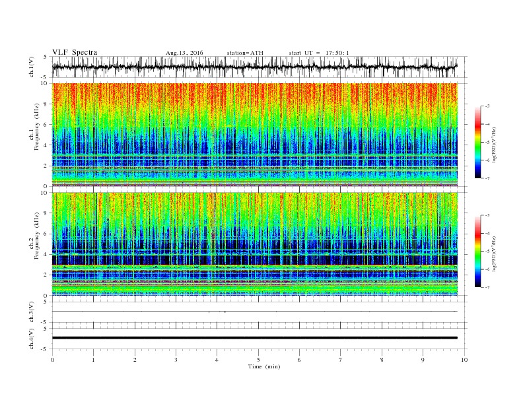The height and width of the screenshot is (404, 523).
Task: Click the '9' minute time axis label
Action: point(423,360)
